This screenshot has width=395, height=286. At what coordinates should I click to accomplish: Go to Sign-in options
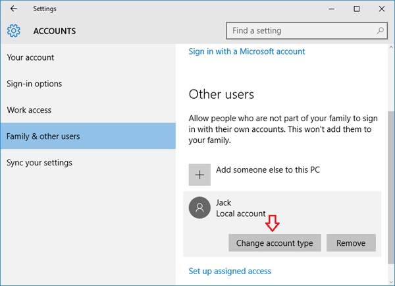(34, 84)
